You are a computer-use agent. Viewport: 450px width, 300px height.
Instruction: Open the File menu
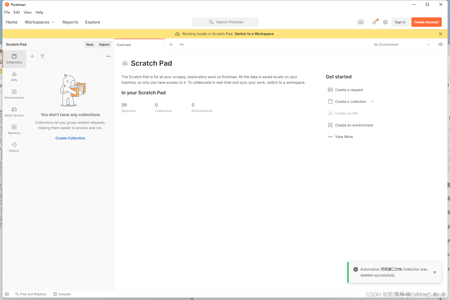[x=7, y=12]
